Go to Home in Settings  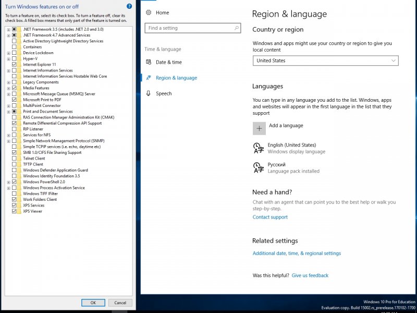tap(162, 13)
